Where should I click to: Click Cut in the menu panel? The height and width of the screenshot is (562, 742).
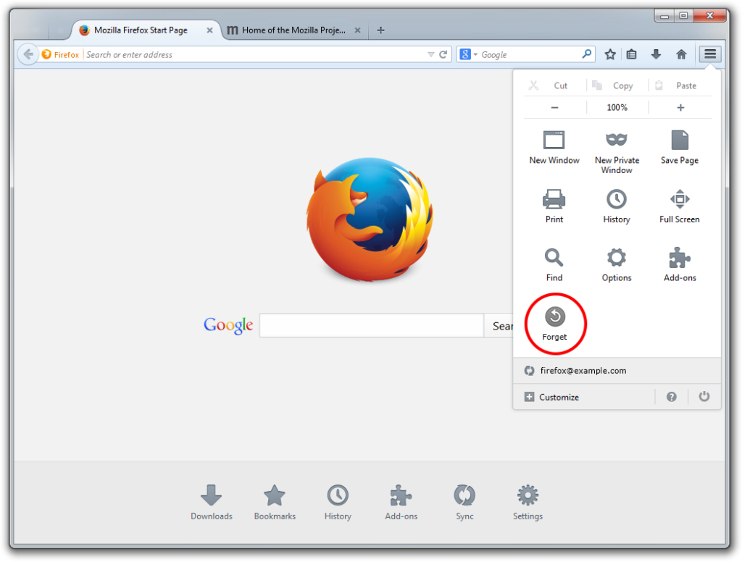[x=554, y=85]
